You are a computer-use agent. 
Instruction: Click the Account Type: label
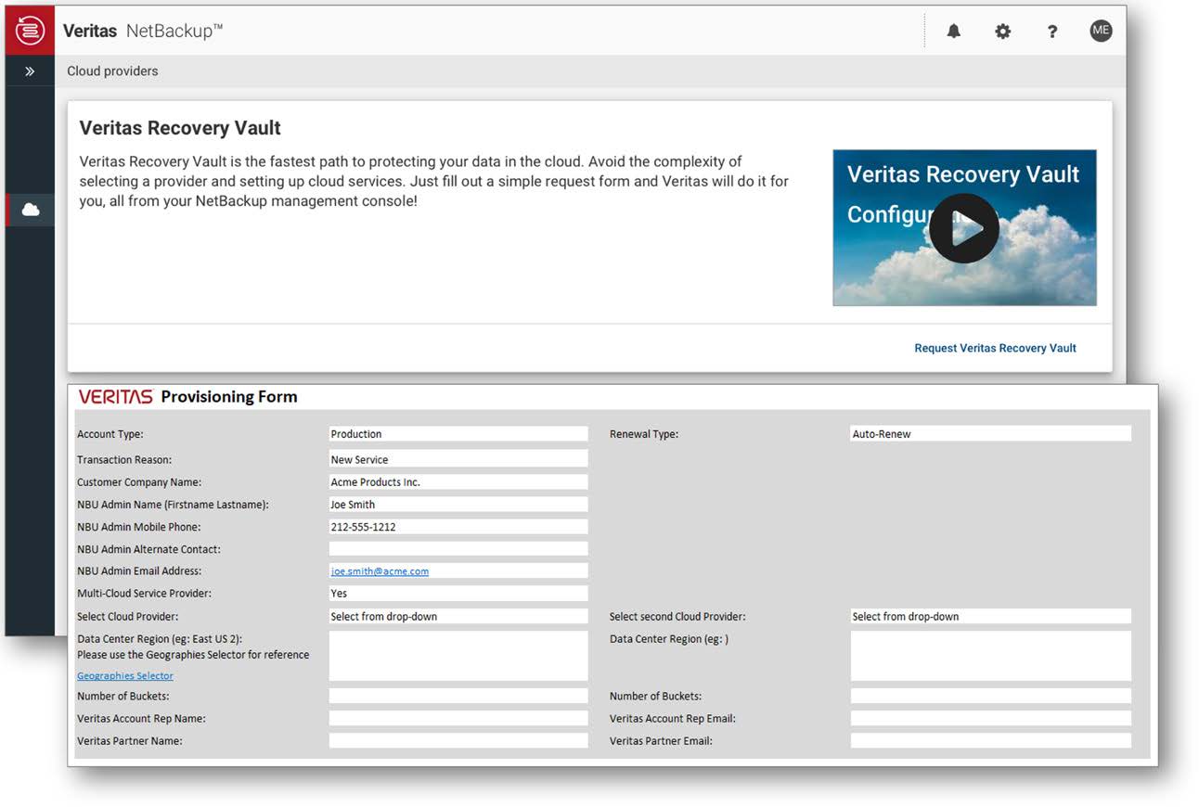(x=110, y=434)
